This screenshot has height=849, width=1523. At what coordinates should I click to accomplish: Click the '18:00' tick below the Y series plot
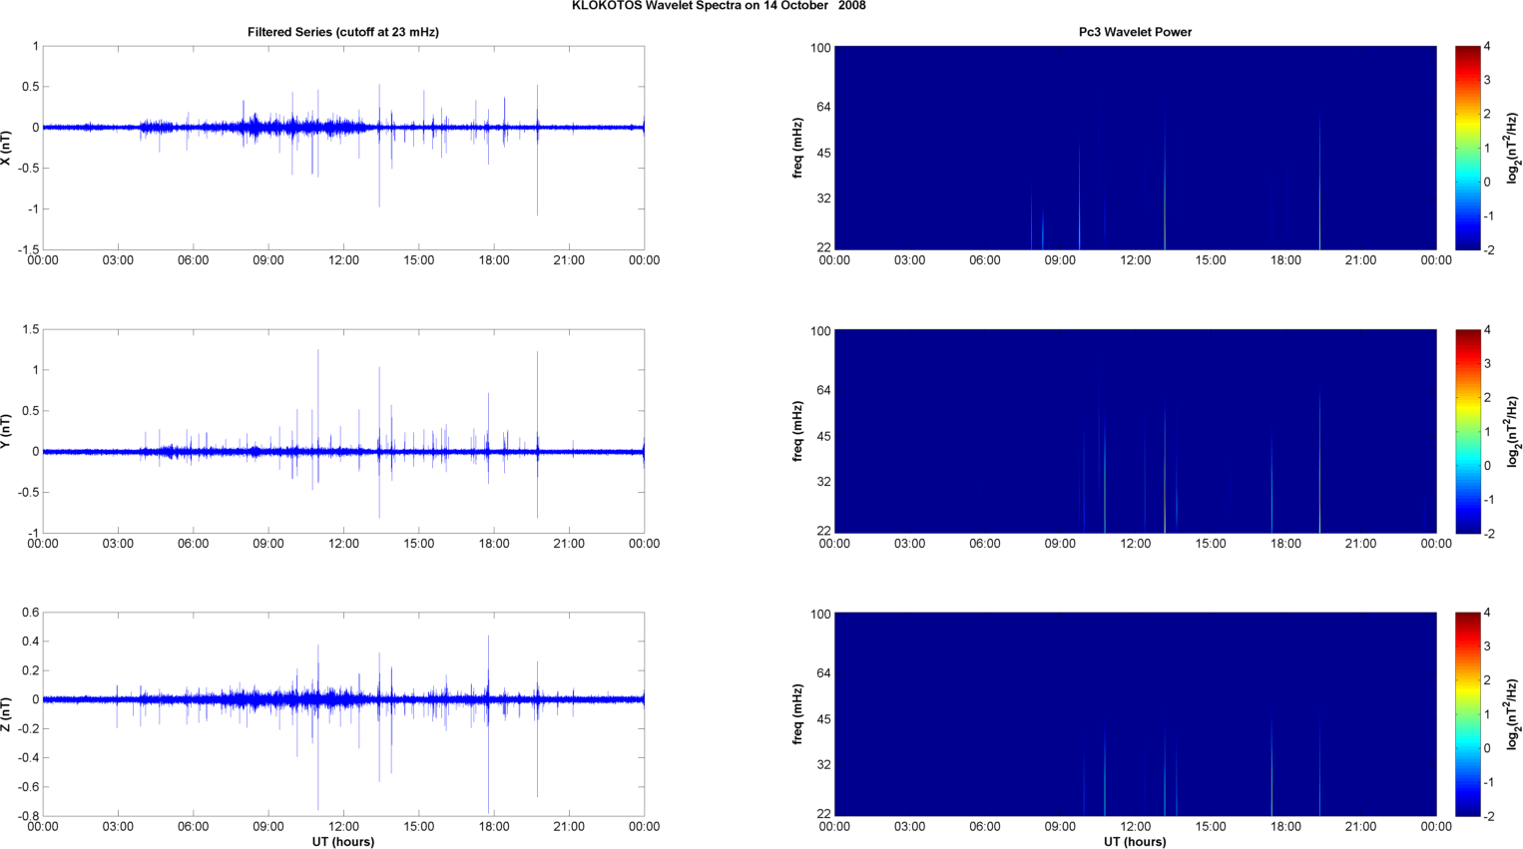pos(494,544)
